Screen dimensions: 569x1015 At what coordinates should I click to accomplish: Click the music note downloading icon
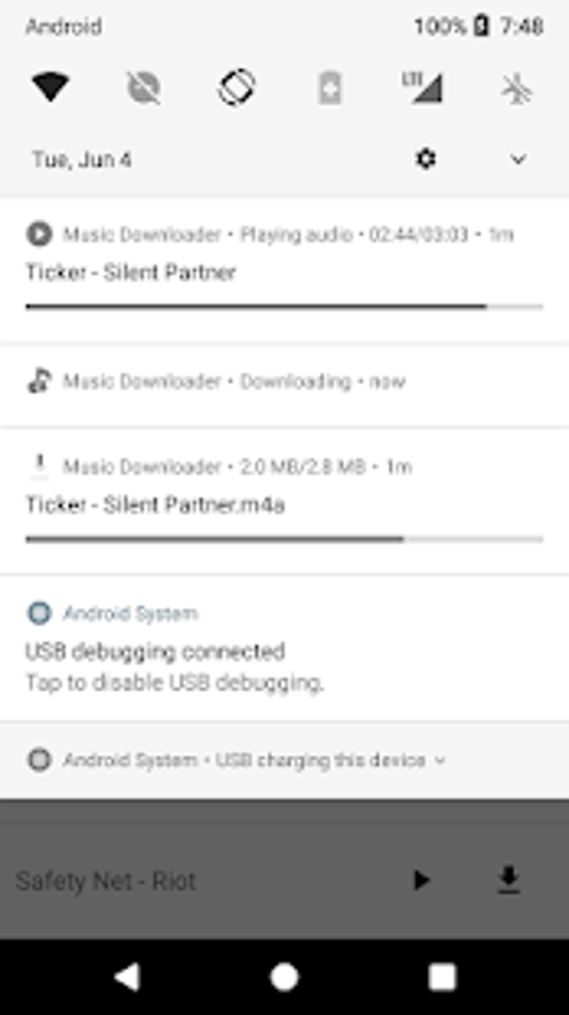coord(39,381)
